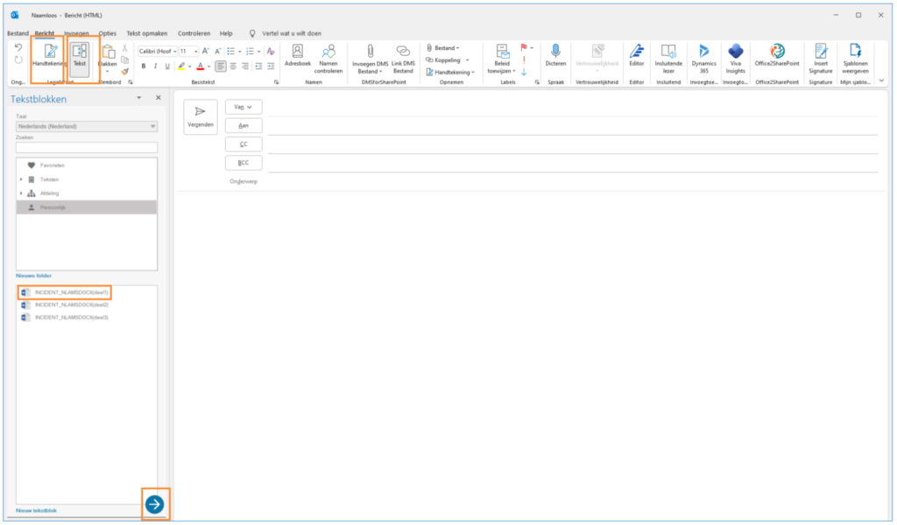Toggle underline formatting
This screenshot has height=525, width=897.
point(167,66)
